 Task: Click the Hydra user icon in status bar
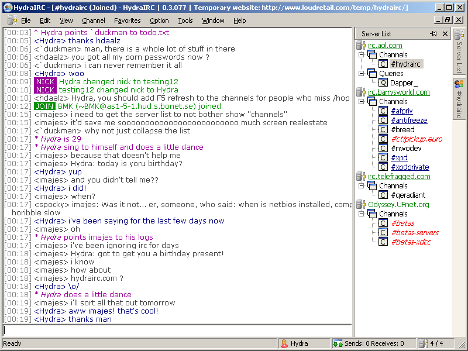(285, 343)
